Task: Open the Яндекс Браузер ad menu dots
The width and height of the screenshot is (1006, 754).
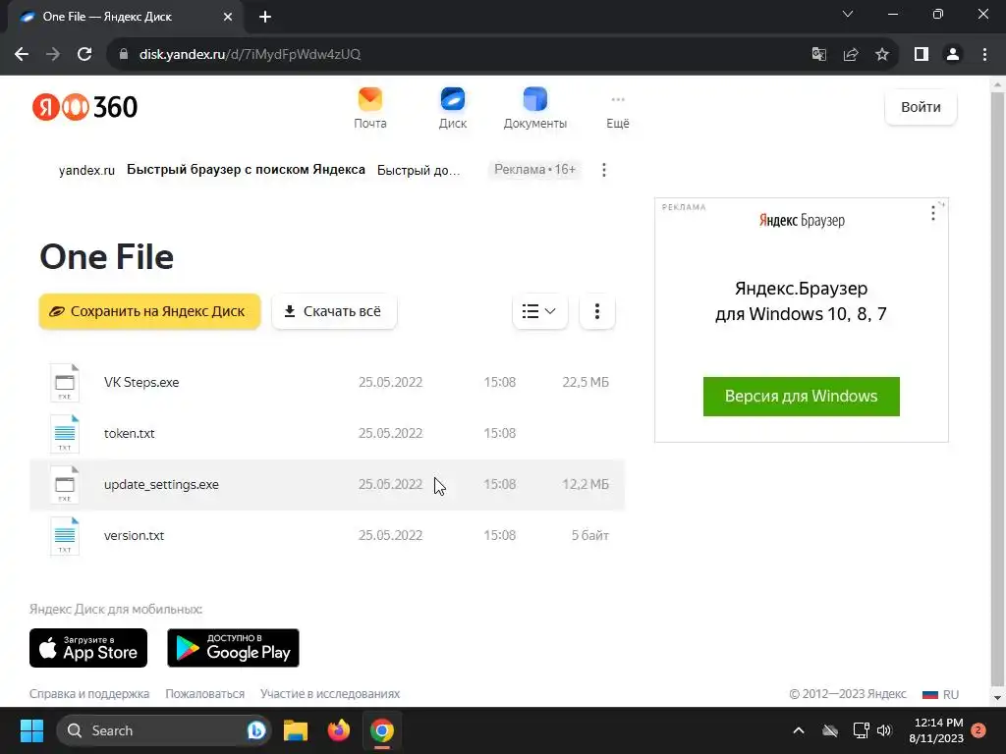Action: point(933,213)
